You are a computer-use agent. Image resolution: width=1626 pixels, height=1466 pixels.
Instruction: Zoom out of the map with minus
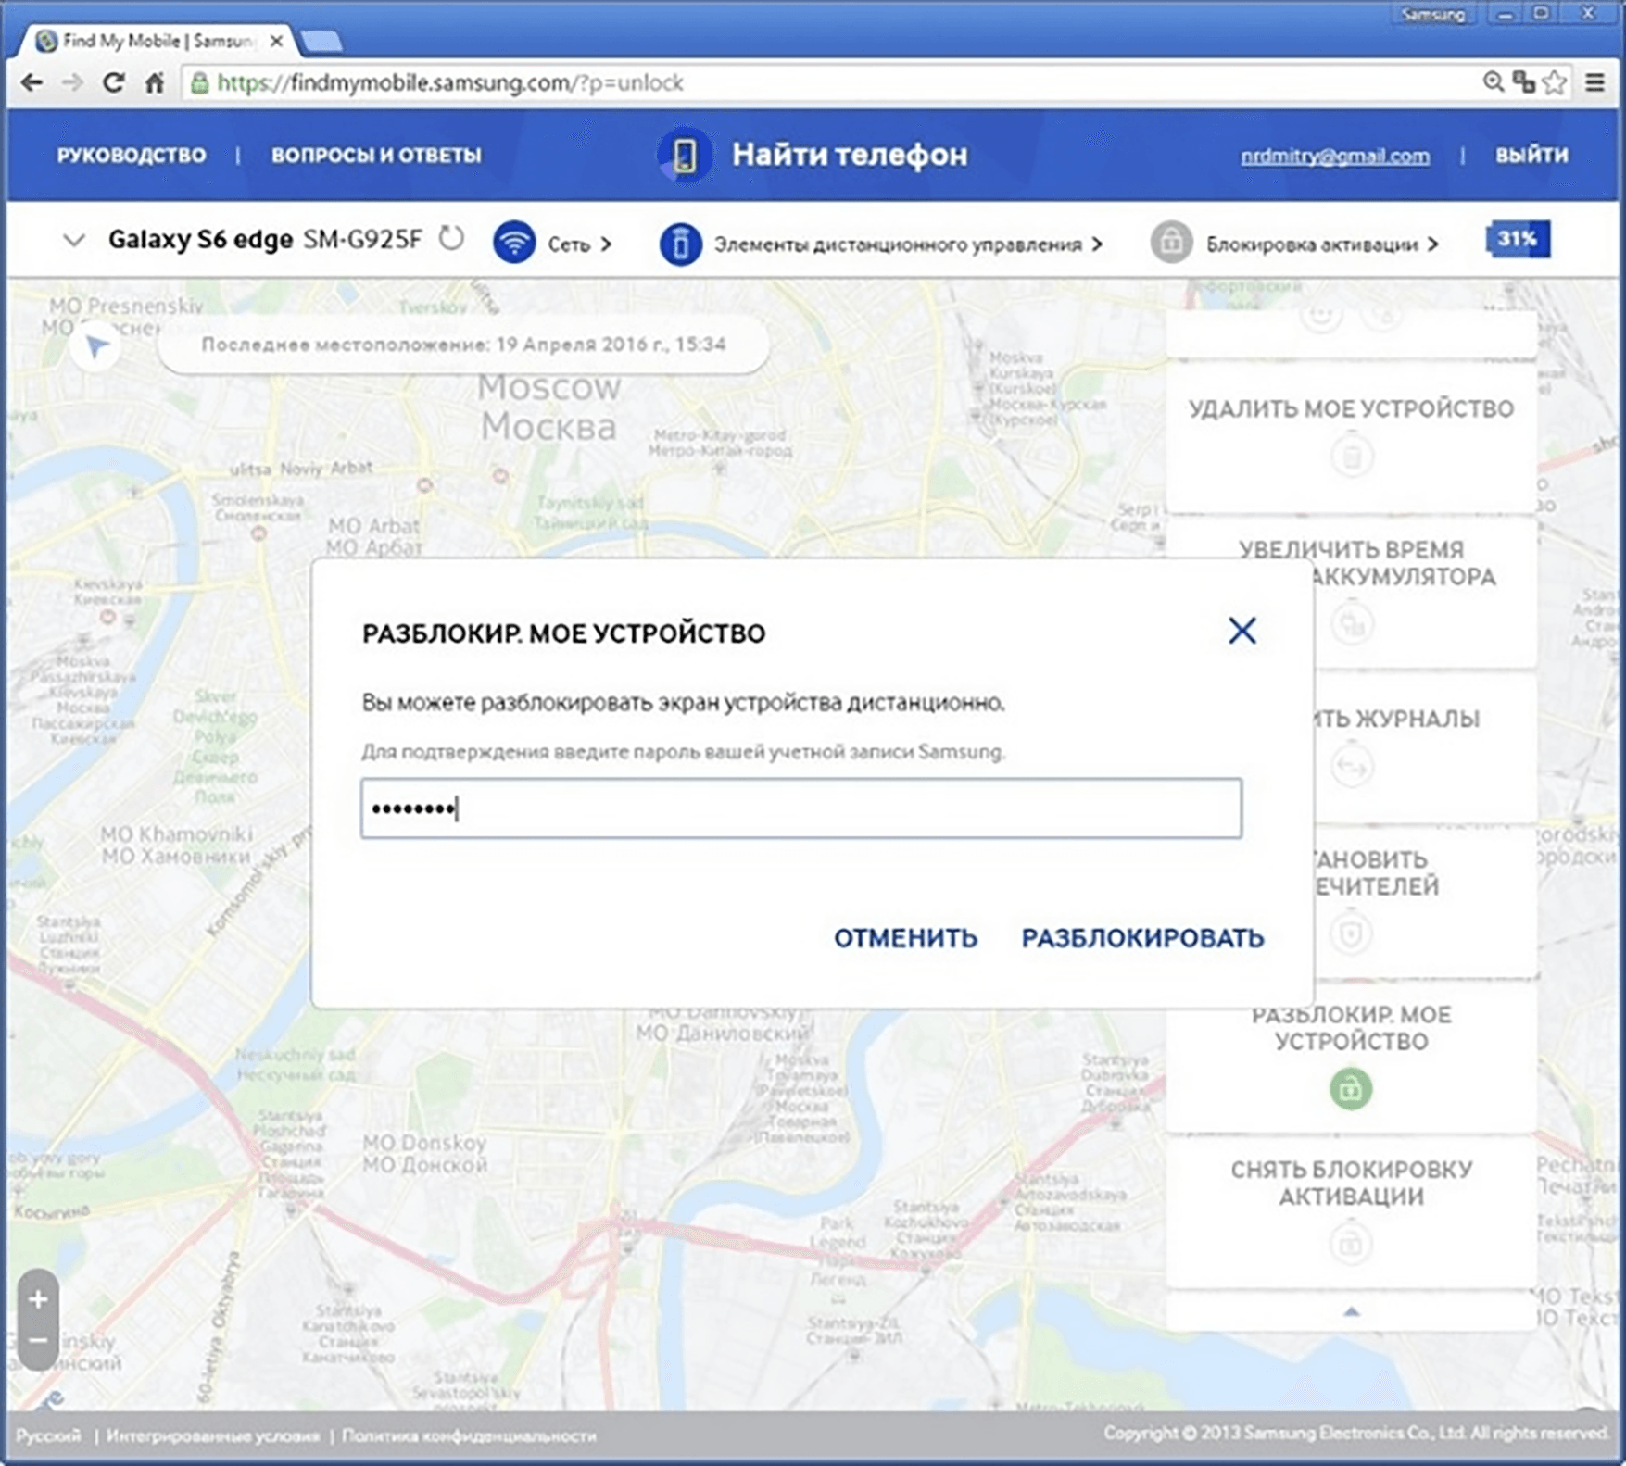[x=38, y=1341]
